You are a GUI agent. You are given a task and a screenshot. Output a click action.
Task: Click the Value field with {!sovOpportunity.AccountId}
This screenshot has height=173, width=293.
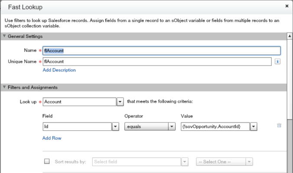click(x=215, y=126)
